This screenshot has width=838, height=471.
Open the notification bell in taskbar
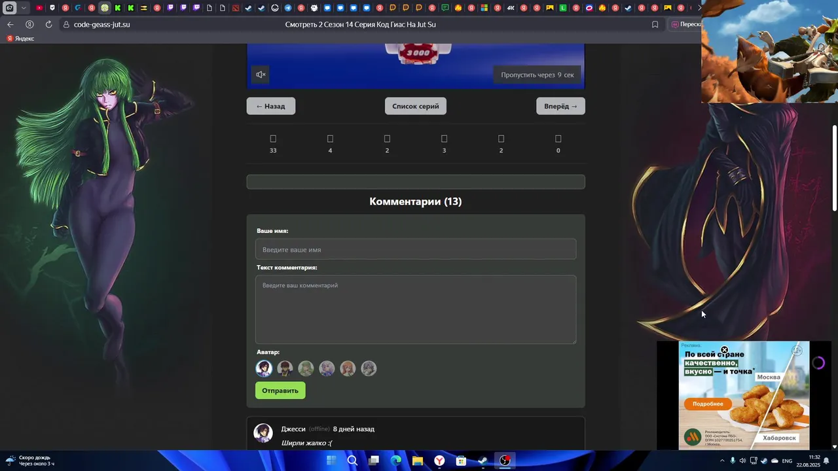point(826,461)
